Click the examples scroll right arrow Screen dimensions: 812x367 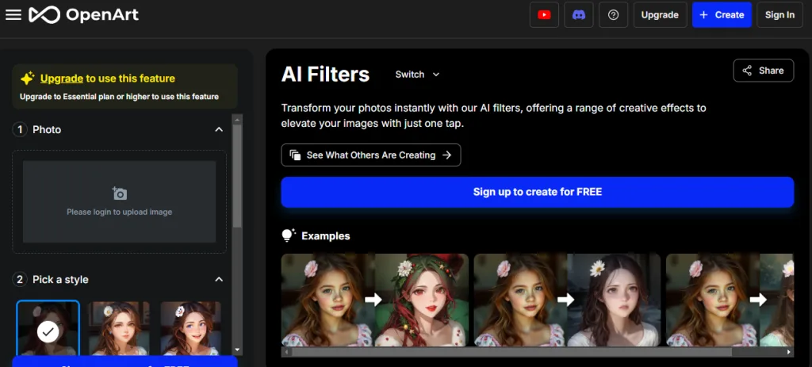pyautogui.click(x=789, y=352)
